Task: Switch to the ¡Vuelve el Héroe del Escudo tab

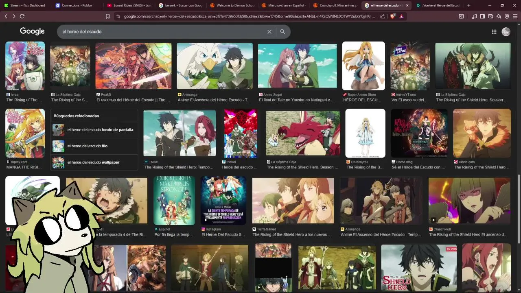Action: (x=439, y=5)
